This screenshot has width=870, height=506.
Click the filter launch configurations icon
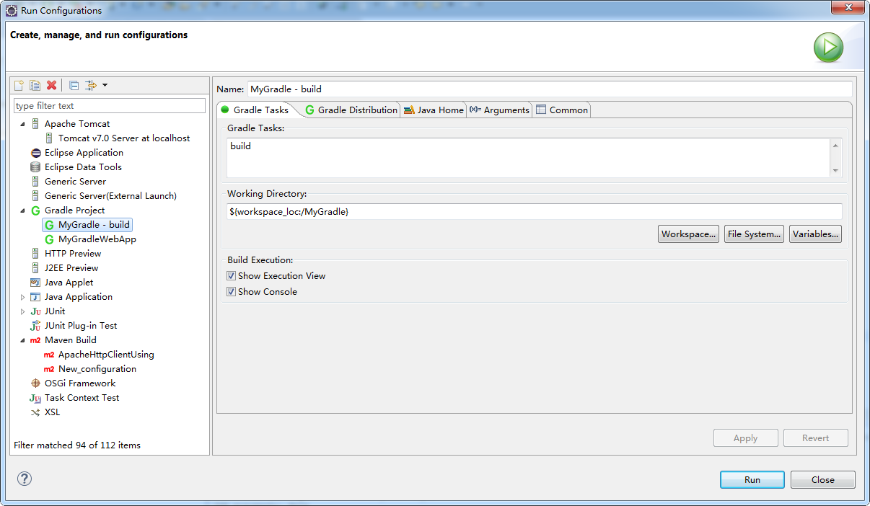(x=90, y=85)
